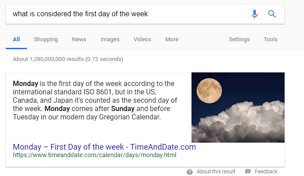Switch to the Images tab

(x=110, y=40)
